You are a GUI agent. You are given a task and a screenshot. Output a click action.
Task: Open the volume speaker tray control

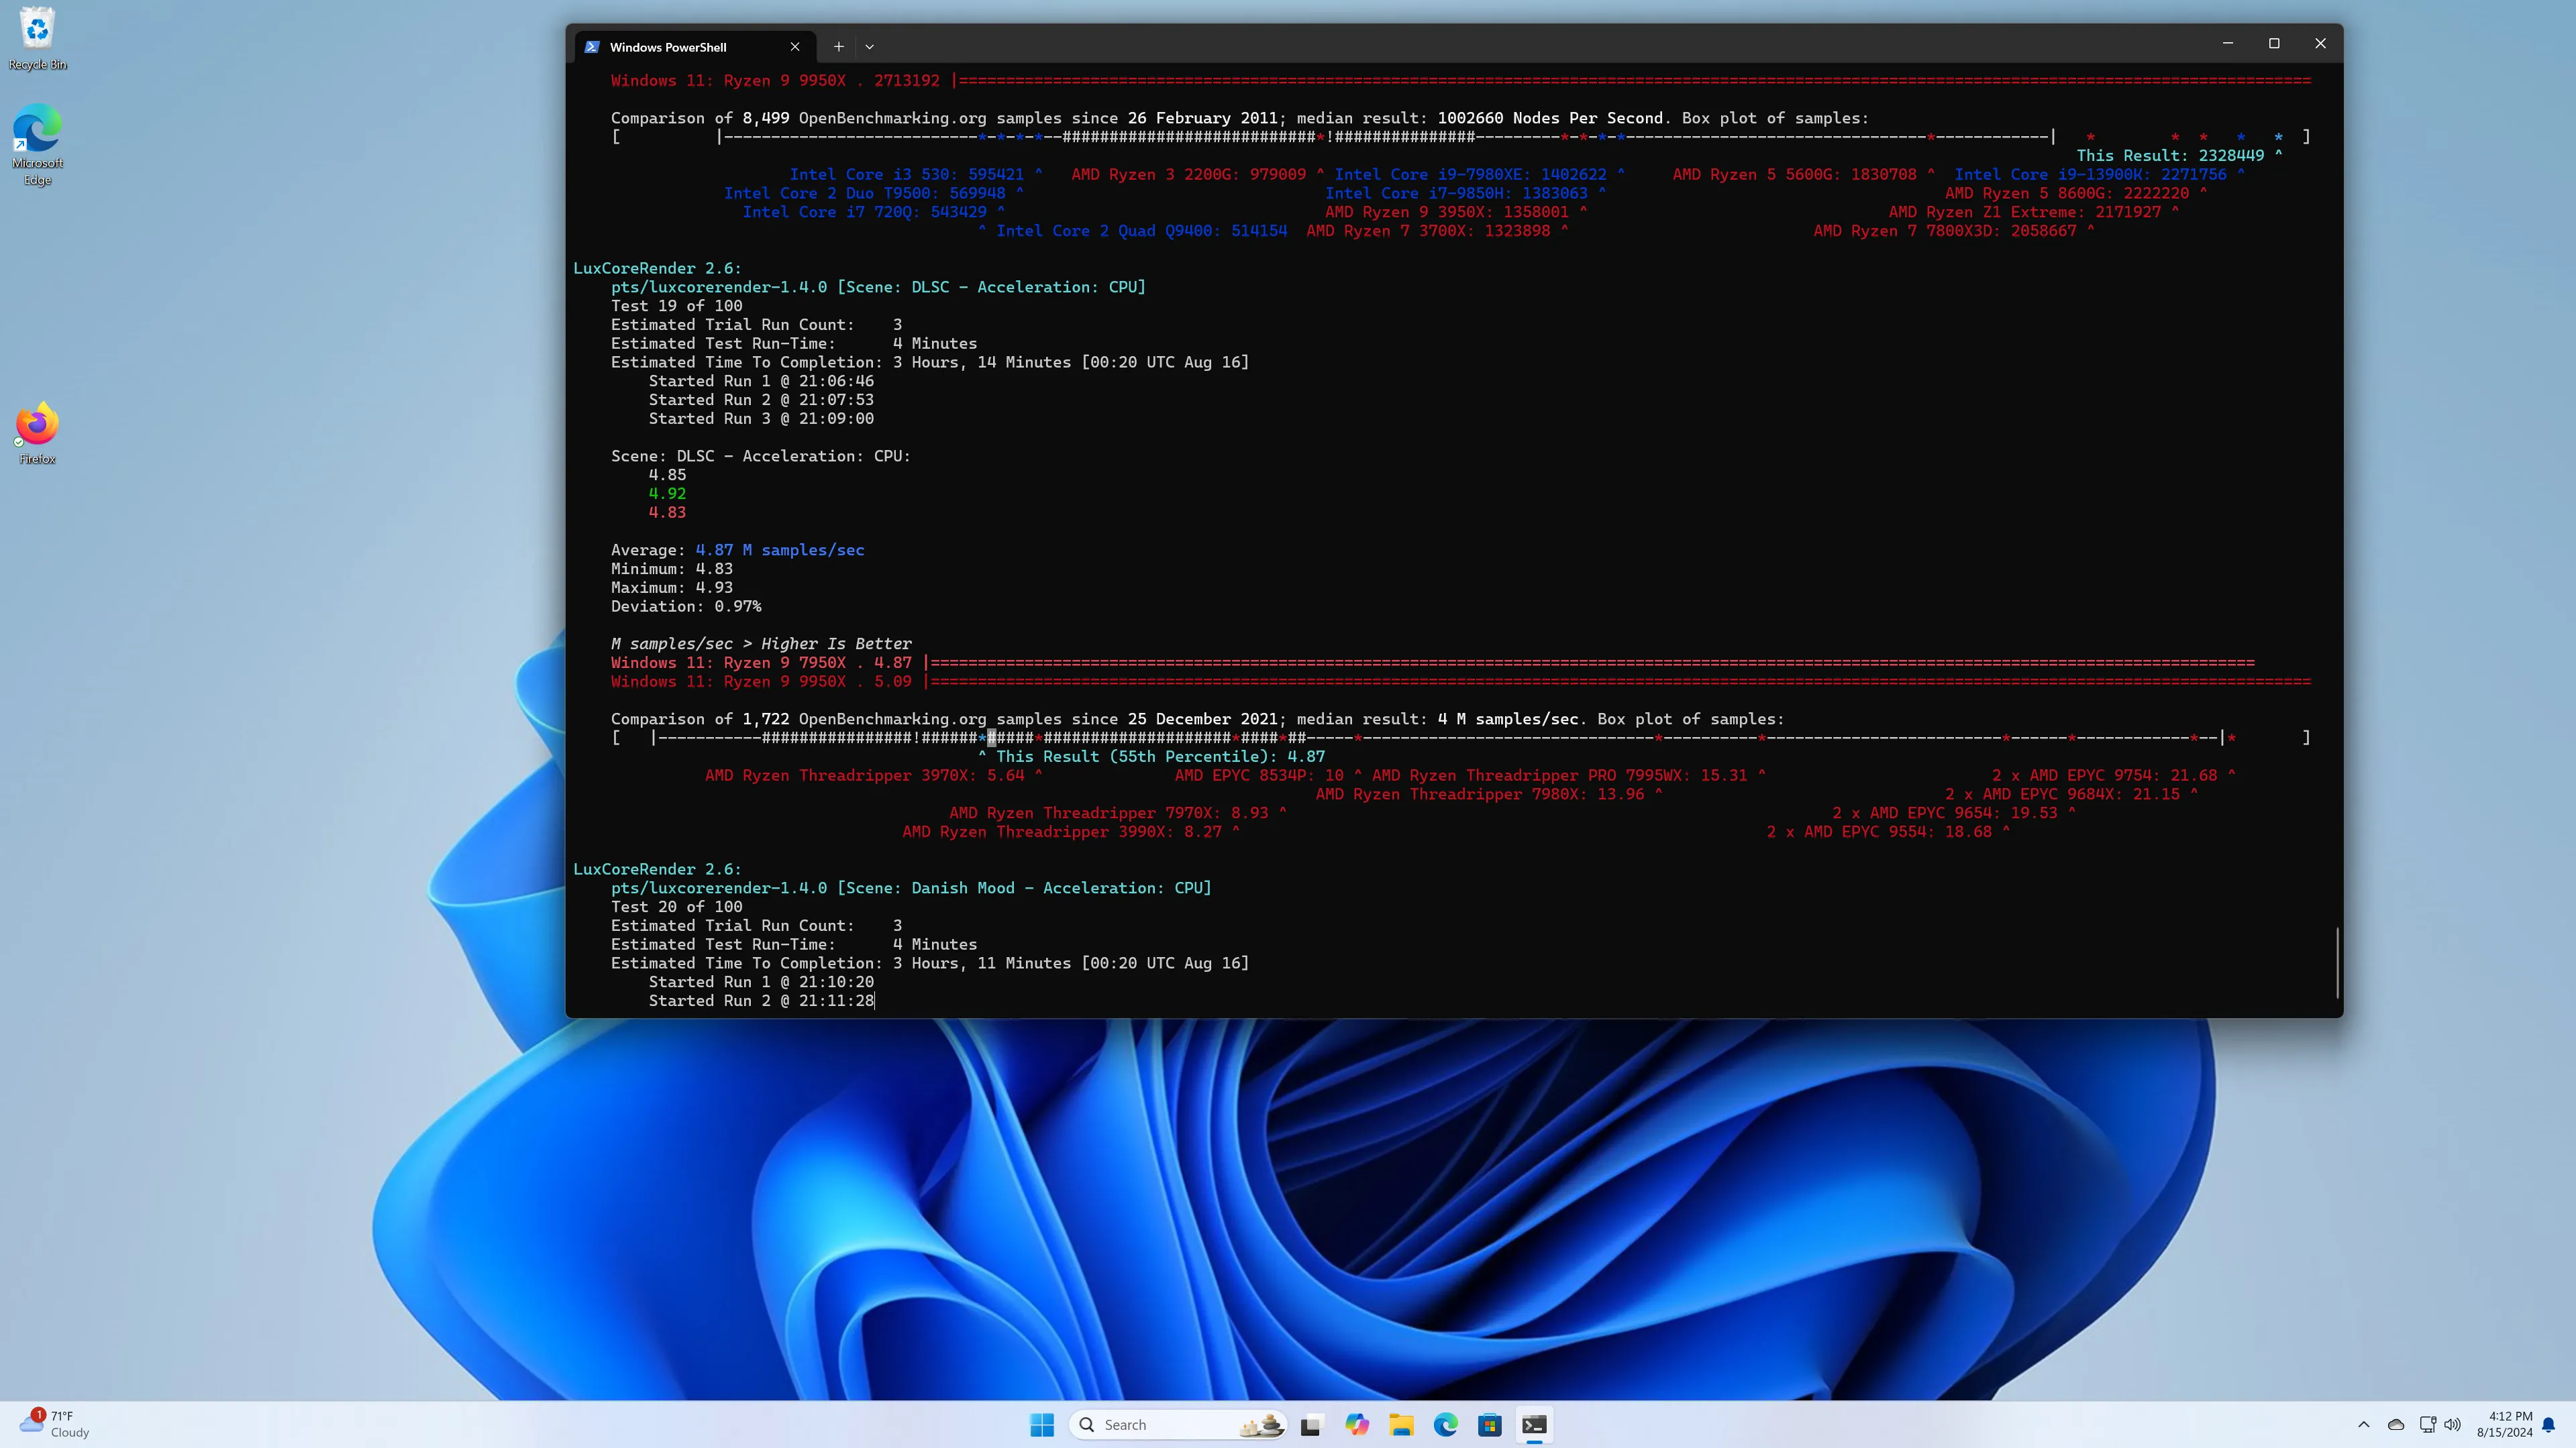coord(2452,1425)
